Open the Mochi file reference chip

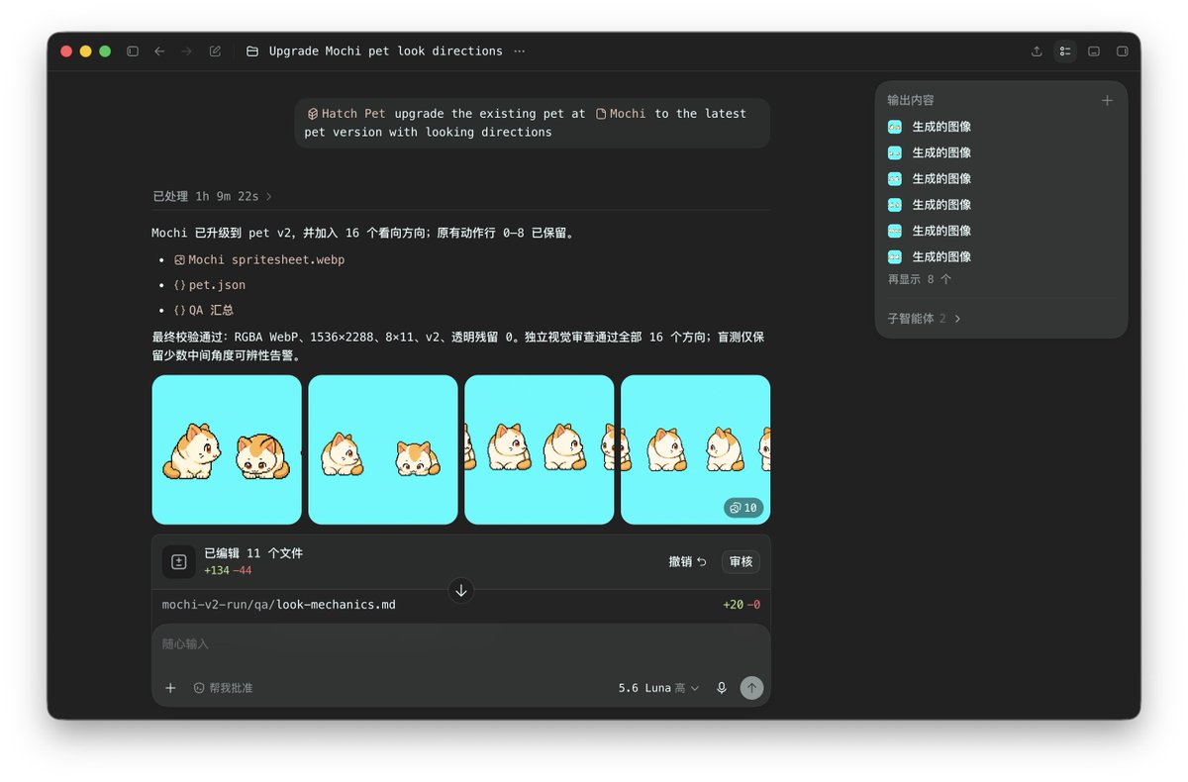[621, 114]
